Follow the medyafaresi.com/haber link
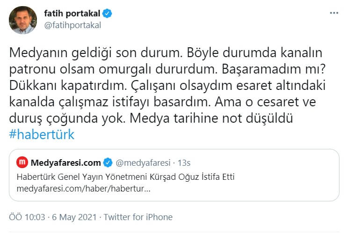347x236 pixels. [x=84, y=188]
